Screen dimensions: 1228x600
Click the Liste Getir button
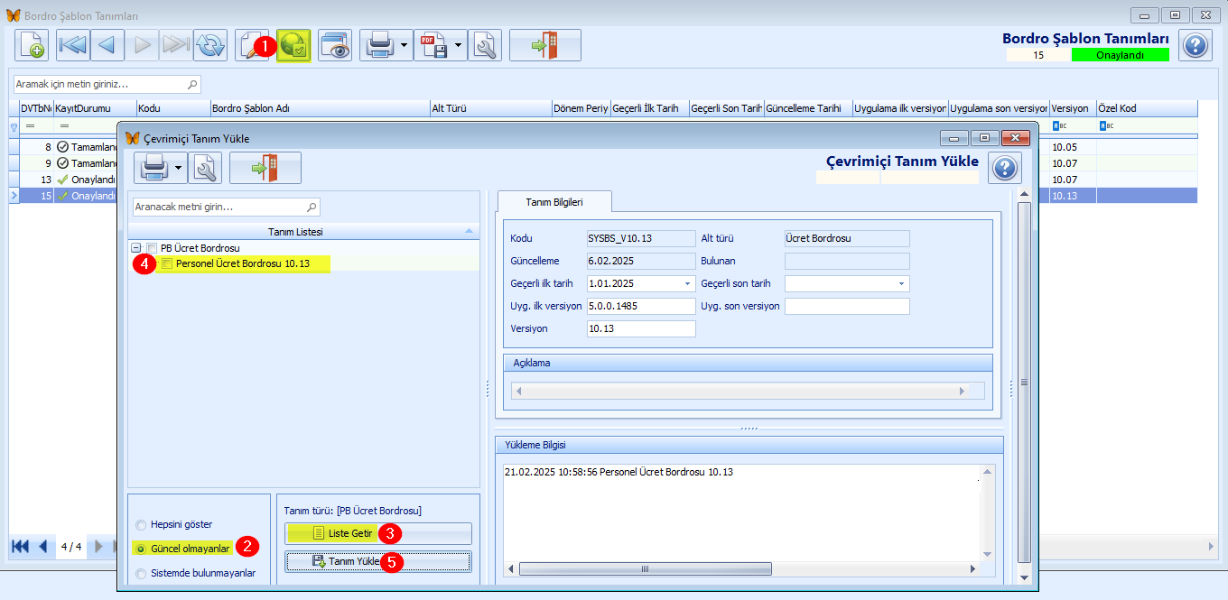(x=378, y=533)
